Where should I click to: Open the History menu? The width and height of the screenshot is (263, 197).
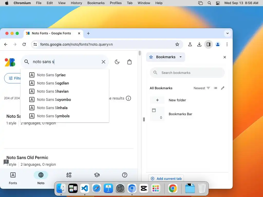click(x=76, y=3)
